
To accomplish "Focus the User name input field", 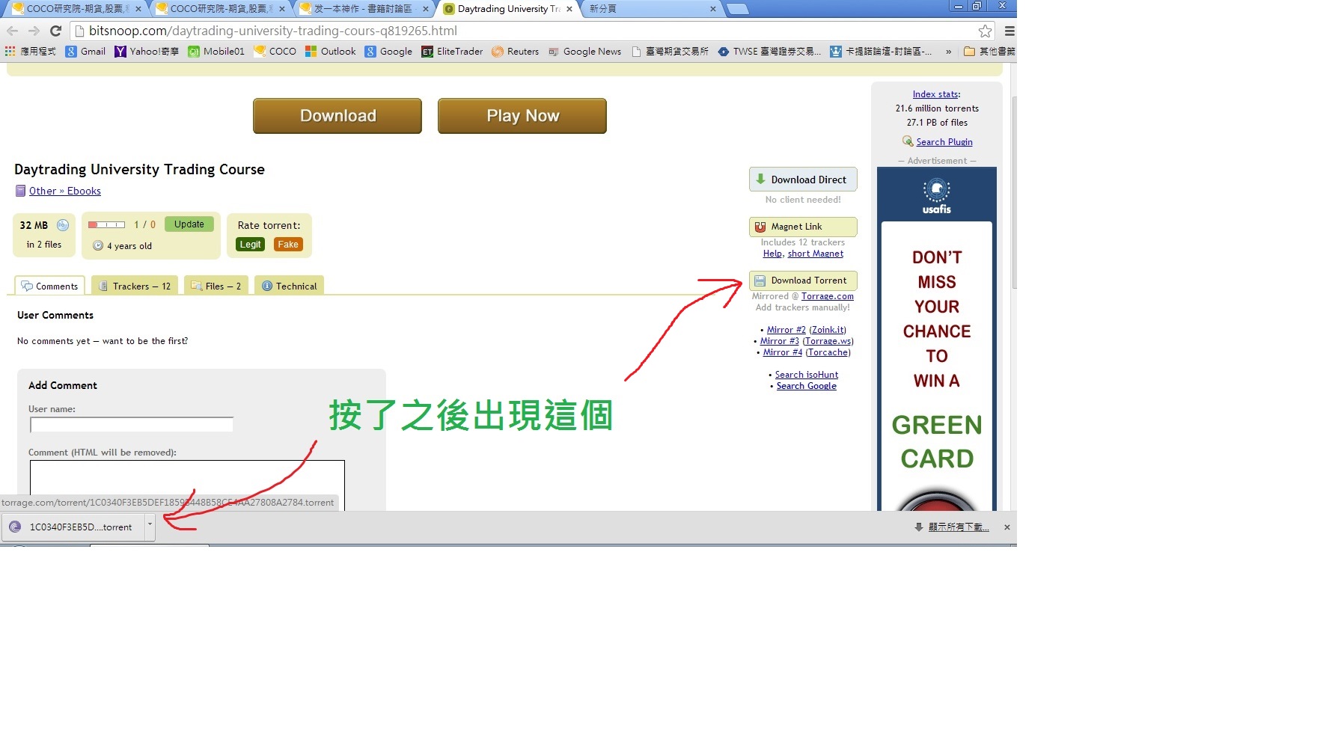I will pyautogui.click(x=132, y=425).
